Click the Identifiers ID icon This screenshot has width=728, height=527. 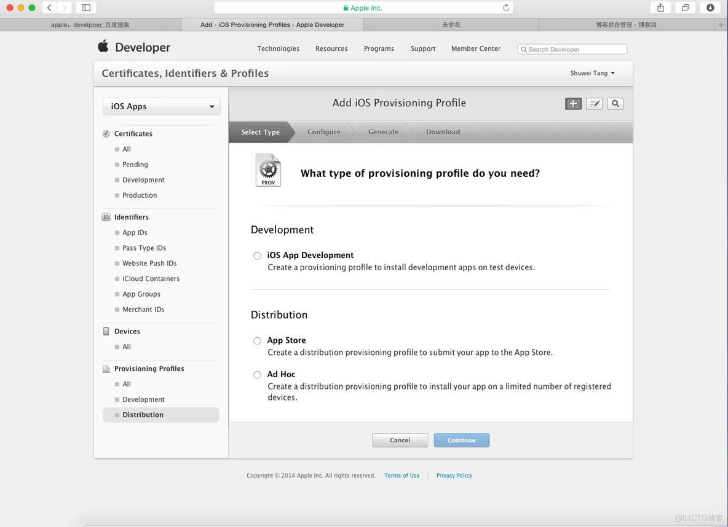point(106,217)
